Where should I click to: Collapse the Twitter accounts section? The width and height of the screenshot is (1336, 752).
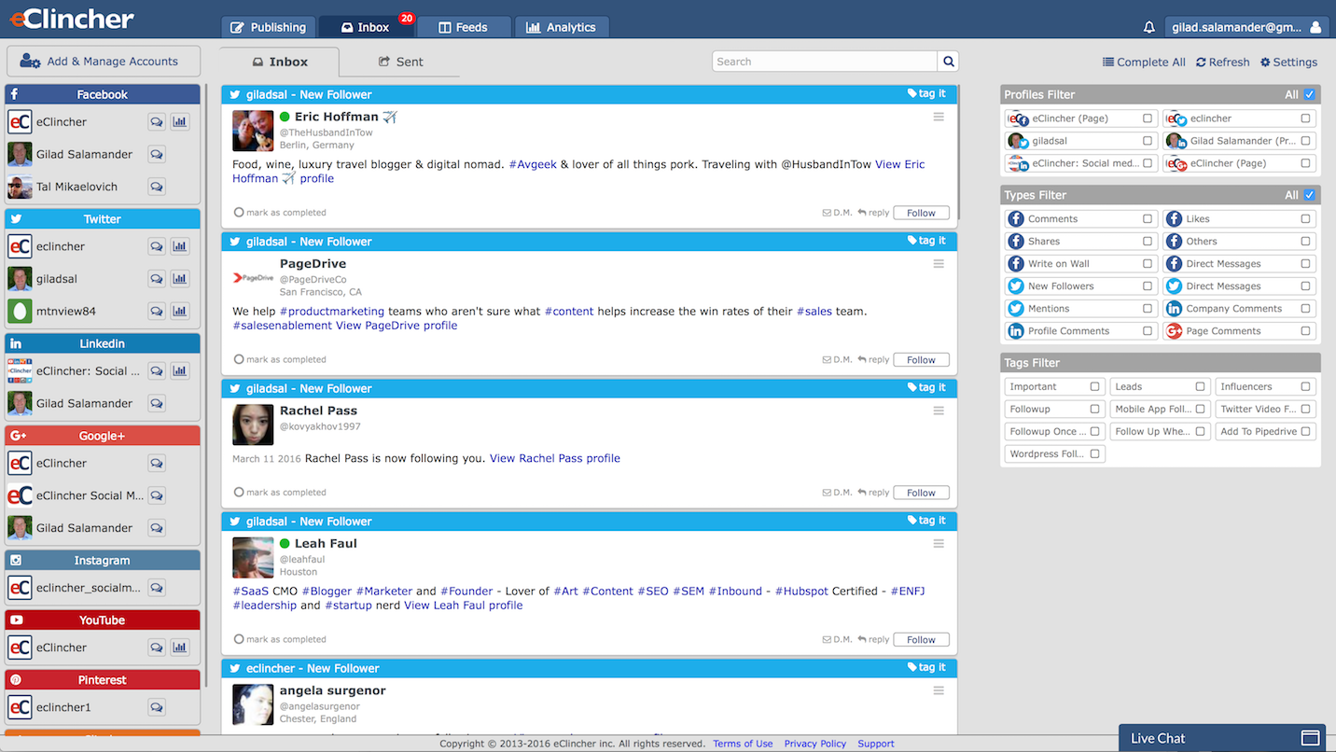click(103, 219)
